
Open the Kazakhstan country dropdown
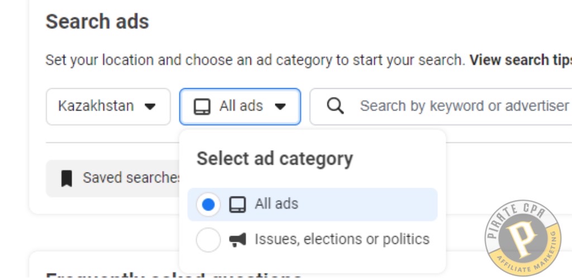click(108, 107)
